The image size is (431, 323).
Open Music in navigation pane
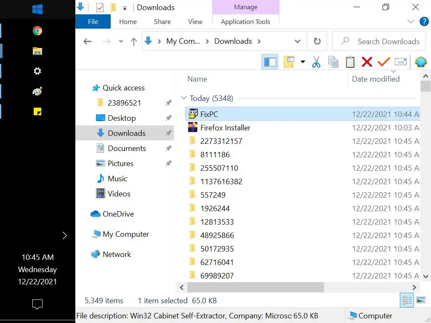[112, 178]
